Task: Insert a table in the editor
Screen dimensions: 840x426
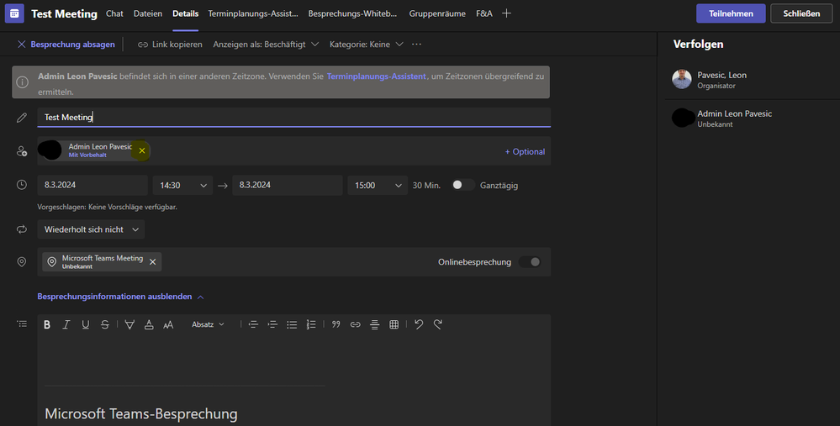Action: coord(394,324)
